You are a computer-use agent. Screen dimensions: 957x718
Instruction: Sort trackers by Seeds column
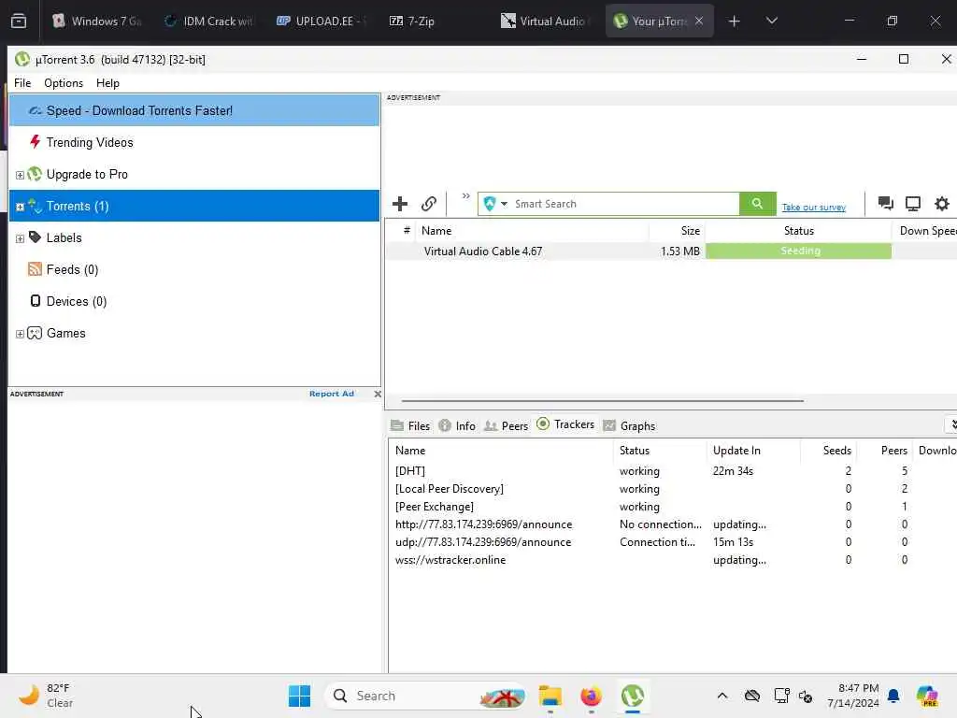click(x=828, y=451)
